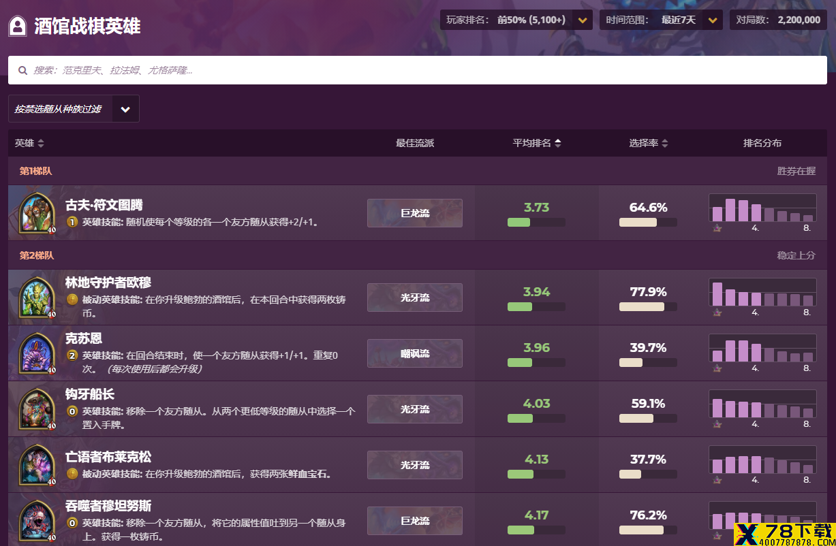Click the 第2梯队 tier label
Image resolution: width=836 pixels, height=546 pixels.
(x=36, y=255)
